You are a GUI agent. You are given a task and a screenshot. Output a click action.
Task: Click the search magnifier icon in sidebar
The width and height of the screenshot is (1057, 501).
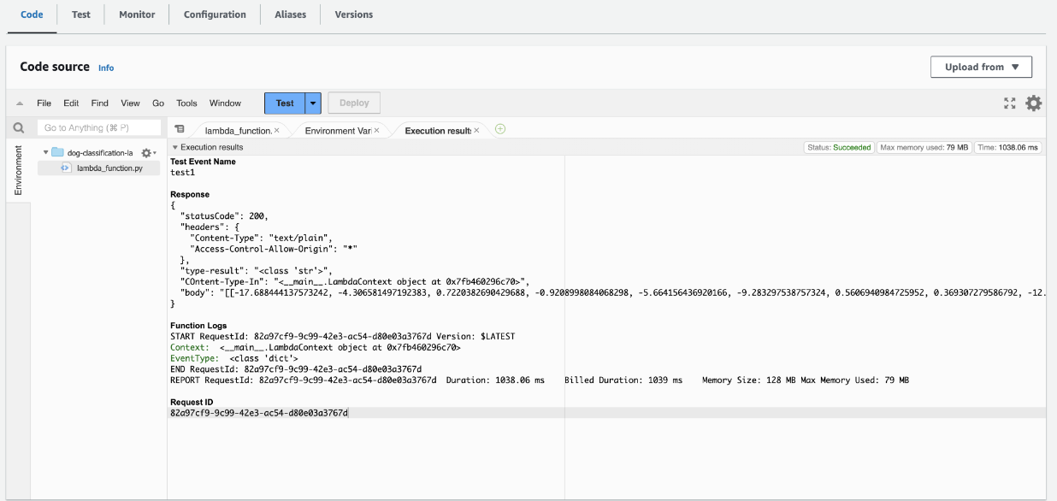[x=18, y=128]
